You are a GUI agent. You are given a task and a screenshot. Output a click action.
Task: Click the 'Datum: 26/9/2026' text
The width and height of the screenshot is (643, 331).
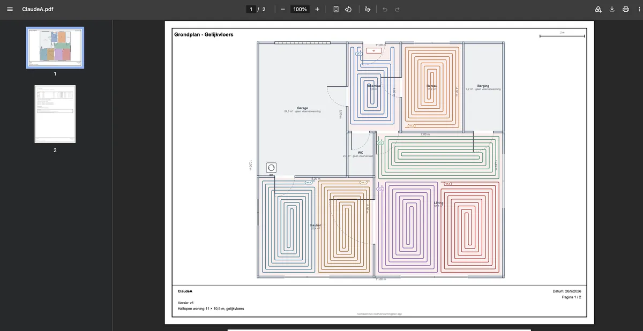566,291
